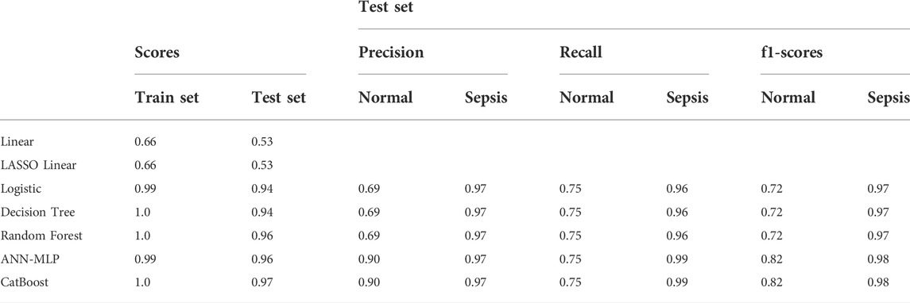
Task: Click Random Forest test score 0.96
Action: [x=261, y=236]
